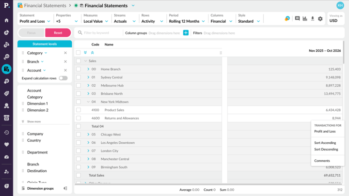Select the active Financial Statements sidebar icon
349x196 pixels.
[6, 69]
